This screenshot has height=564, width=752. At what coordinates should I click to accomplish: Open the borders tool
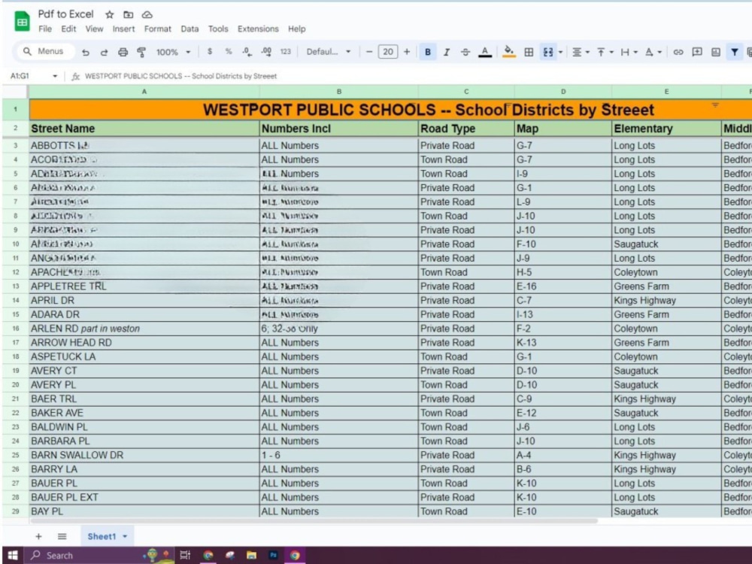tap(529, 52)
